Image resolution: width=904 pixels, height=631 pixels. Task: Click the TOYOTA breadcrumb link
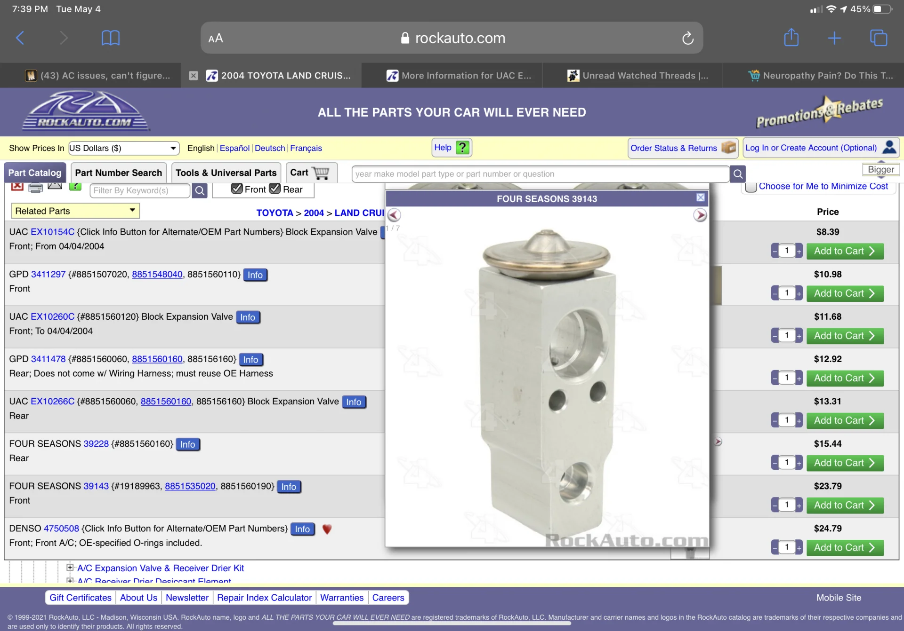click(x=274, y=213)
